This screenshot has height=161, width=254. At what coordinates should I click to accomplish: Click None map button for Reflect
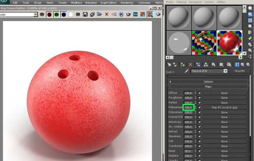[224, 103]
